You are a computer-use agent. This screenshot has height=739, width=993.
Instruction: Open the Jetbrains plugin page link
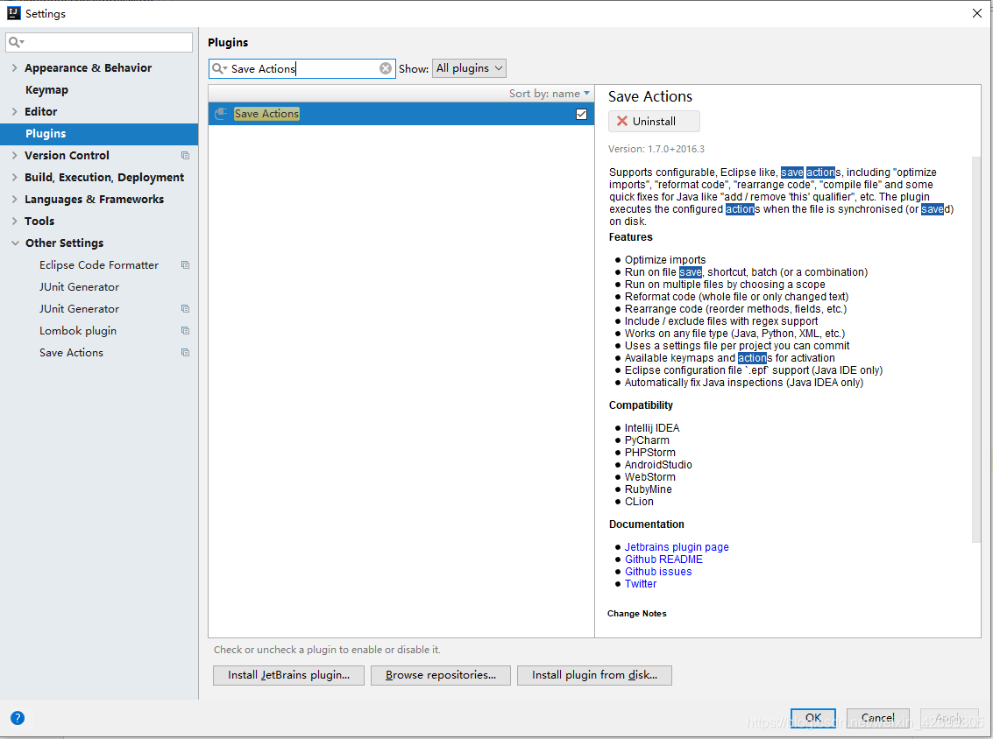677,547
